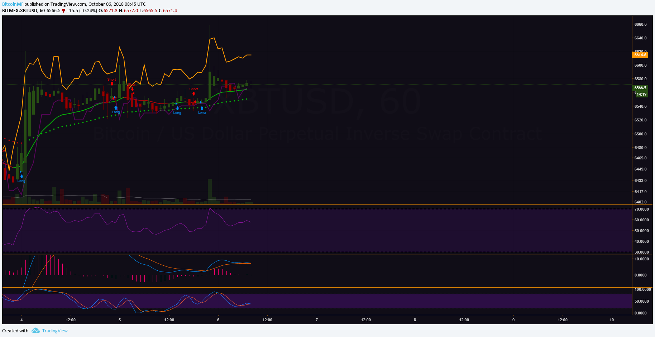
Task: Click the H:6577.0 high value
Action: [x=128, y=11]
